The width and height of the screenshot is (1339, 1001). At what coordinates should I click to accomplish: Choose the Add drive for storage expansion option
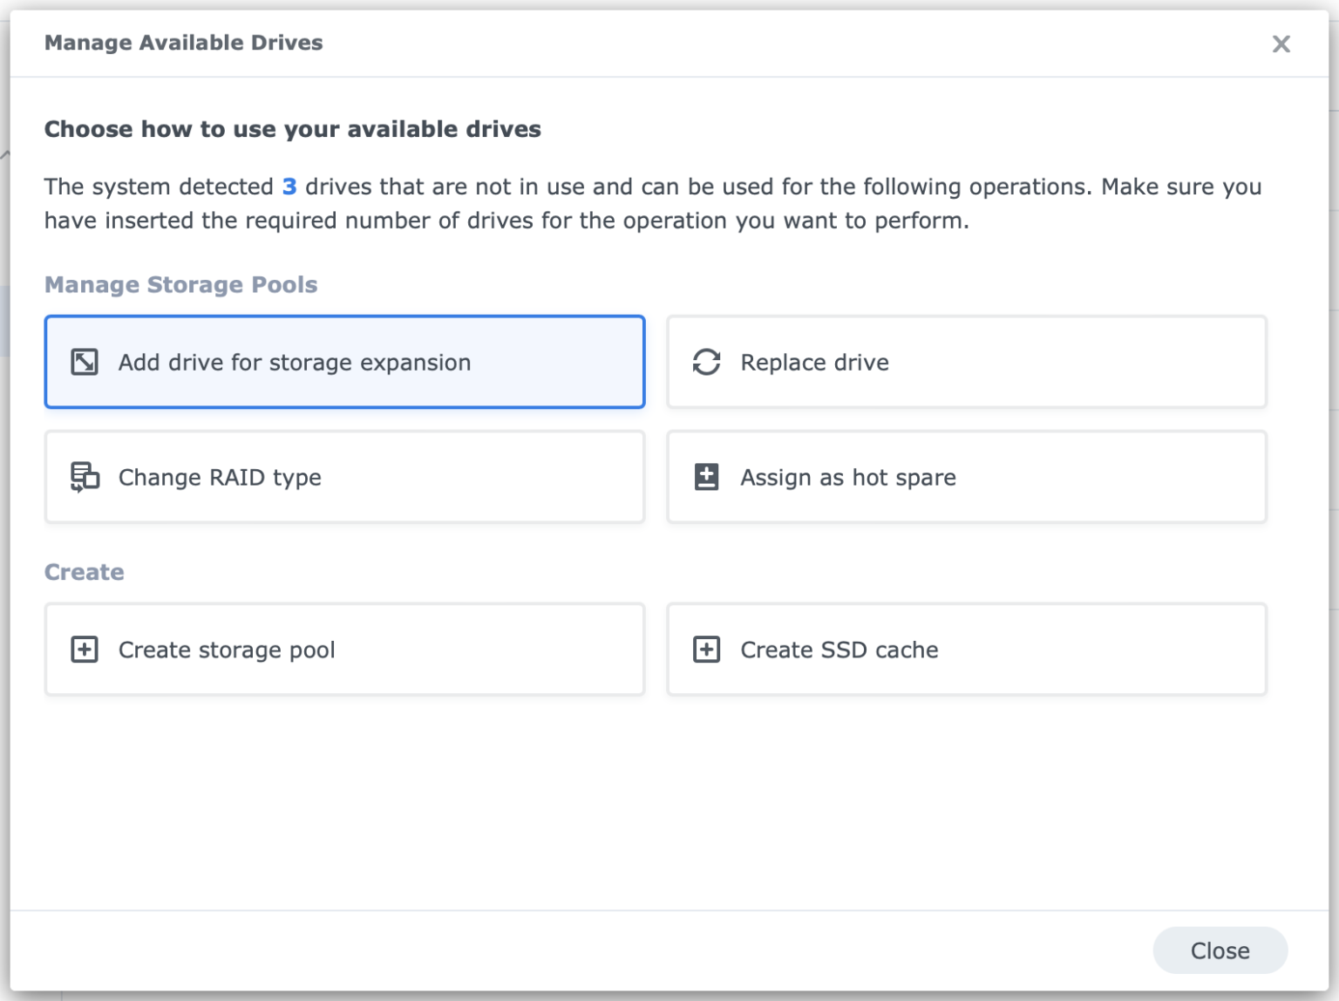pos(344,362)
